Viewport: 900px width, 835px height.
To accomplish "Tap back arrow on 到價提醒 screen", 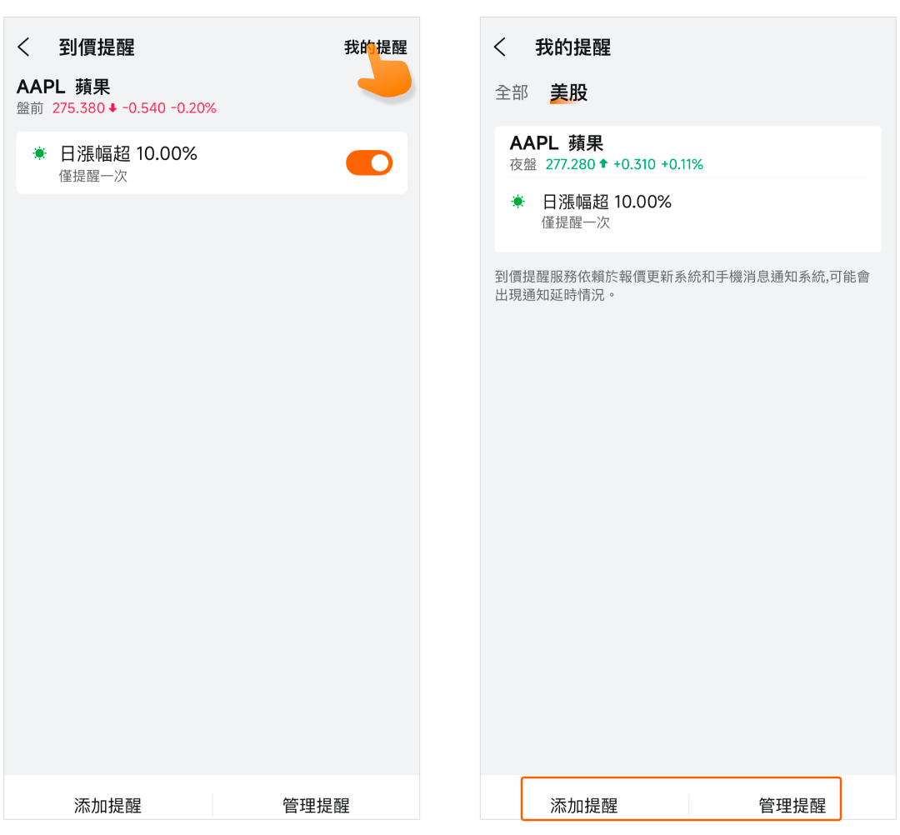I will click(x=23, y=47).
